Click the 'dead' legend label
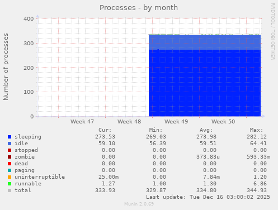Screen dimensions: 278x210 (x=21, y=164)
